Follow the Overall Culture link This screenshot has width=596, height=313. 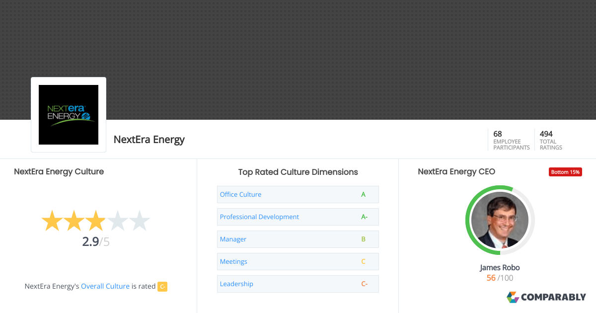click(105, 286)
